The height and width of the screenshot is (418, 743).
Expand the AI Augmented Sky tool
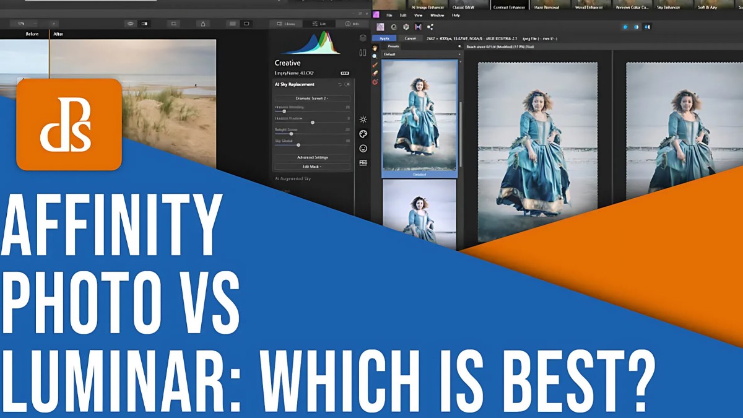point(293,178)
